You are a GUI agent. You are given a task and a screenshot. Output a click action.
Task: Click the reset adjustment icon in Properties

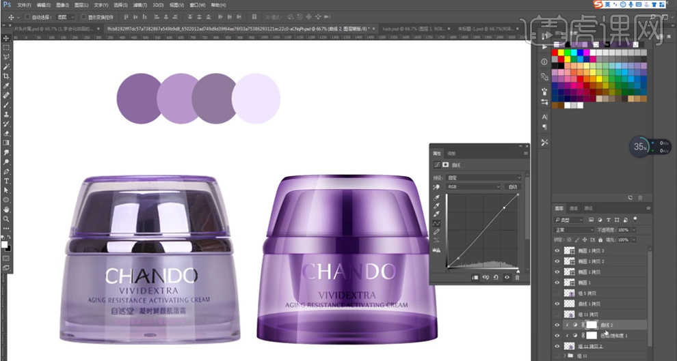coord(496,278)
